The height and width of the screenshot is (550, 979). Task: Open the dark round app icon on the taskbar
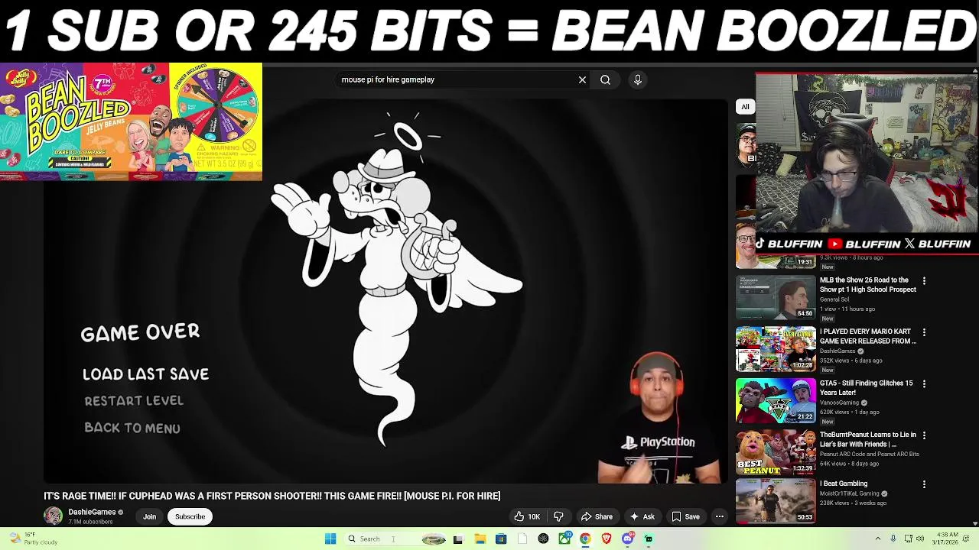[x=543, y=539]
